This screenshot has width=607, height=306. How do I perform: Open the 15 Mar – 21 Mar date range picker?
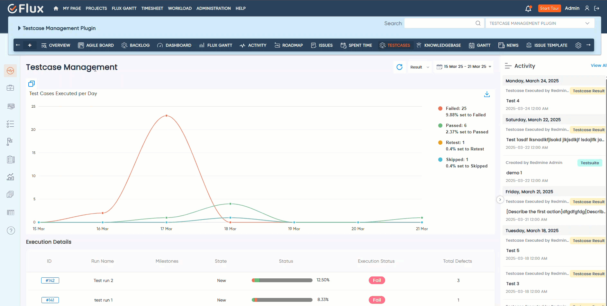[x=463, y=67]
